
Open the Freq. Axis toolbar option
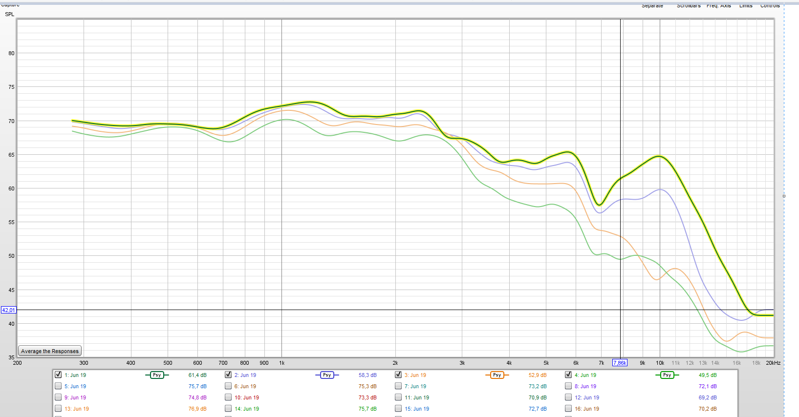tap(719, 5)
